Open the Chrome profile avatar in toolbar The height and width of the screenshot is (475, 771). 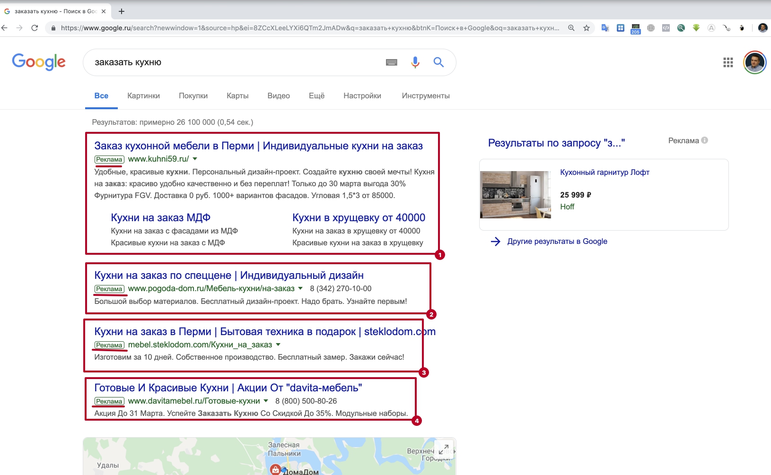(762, 28)
